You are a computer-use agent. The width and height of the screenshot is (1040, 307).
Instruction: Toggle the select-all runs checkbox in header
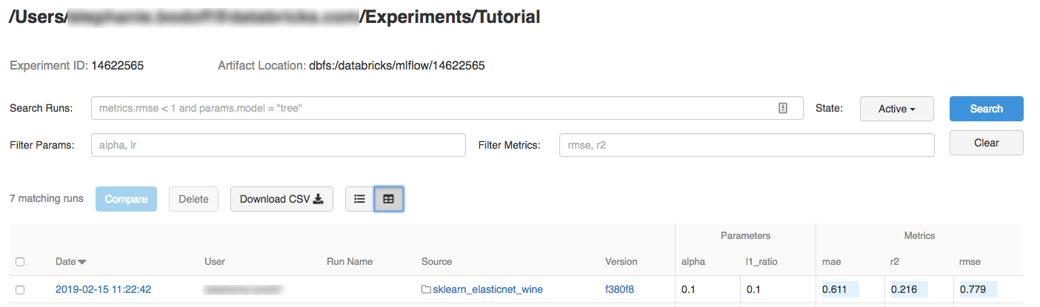pyautogui.click(x=20, y=262)
